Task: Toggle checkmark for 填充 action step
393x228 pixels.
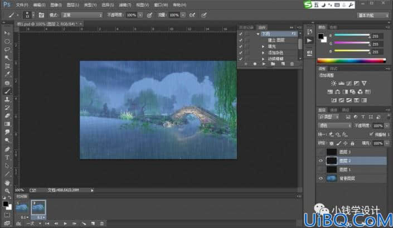Action: pyautogui.click(x=241, y=46)
